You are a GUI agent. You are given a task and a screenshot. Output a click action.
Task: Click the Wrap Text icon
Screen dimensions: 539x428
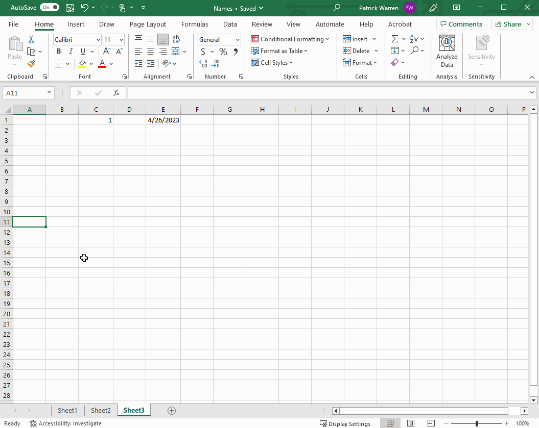176,39
